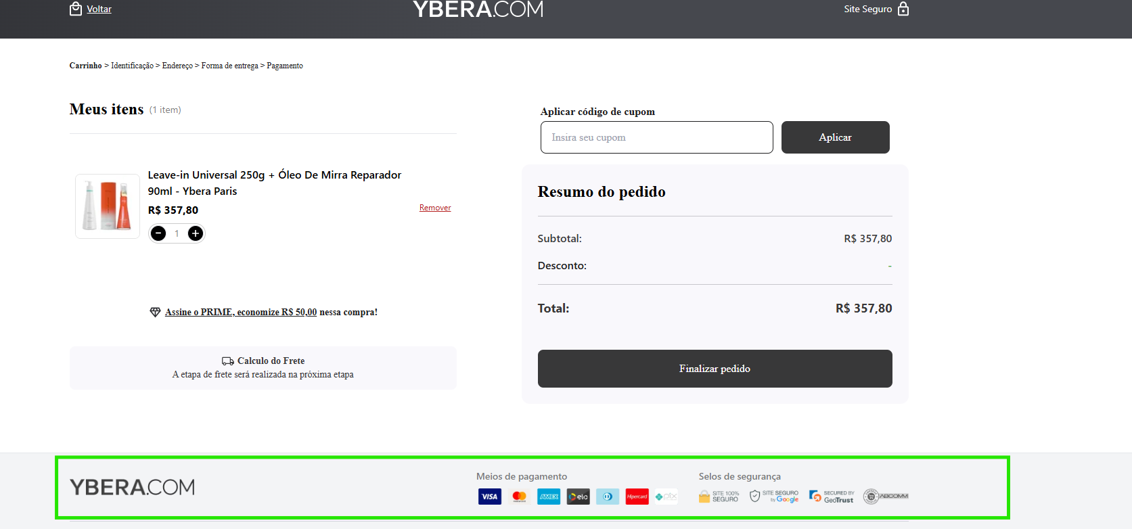Click the Hipercard payment icon
The height and width of the screenshot is (529, 1132).
coord(637,497)
